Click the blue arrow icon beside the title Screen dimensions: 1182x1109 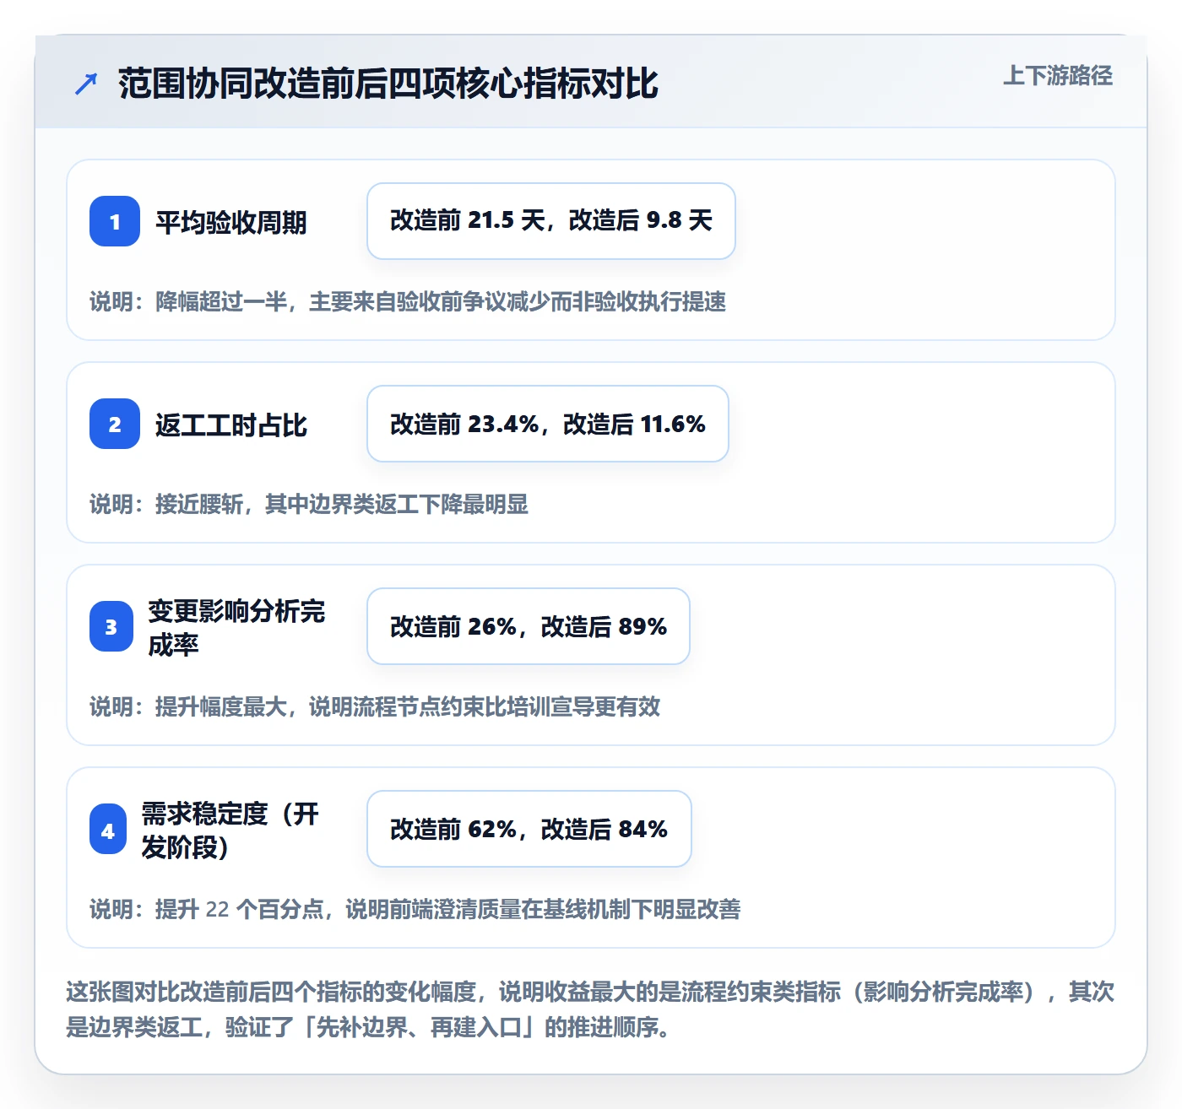[x=86, y=84]
